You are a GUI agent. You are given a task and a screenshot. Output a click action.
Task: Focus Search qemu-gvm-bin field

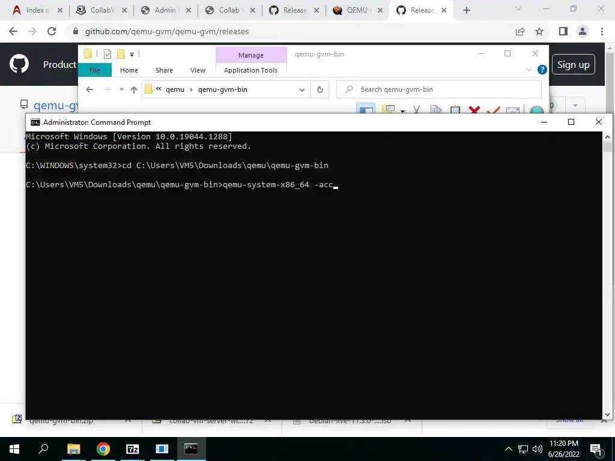[x=439, y=90]
